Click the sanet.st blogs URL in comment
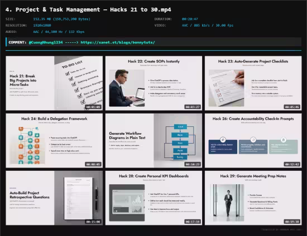 (118, 42)
